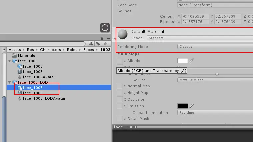Viewport: 253px width, 142px height.
Task: Open the Source dropdown set to Metallic Alpha
Action: pyautogui.click(x=215, y=80)
